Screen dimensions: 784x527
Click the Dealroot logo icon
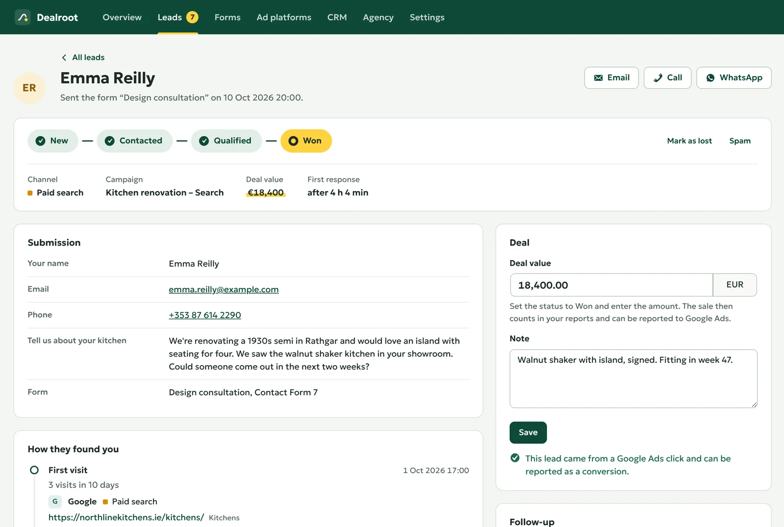[x=23, y=17]
